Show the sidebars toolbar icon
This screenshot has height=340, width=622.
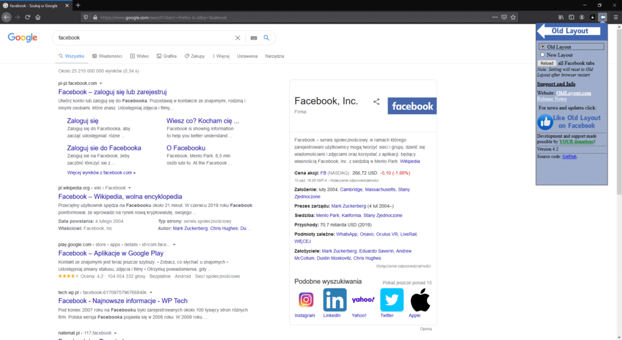(x=571, y=17)
